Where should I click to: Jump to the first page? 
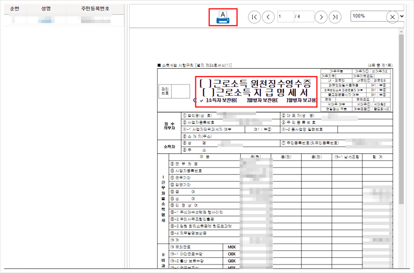tap(254, 17)
